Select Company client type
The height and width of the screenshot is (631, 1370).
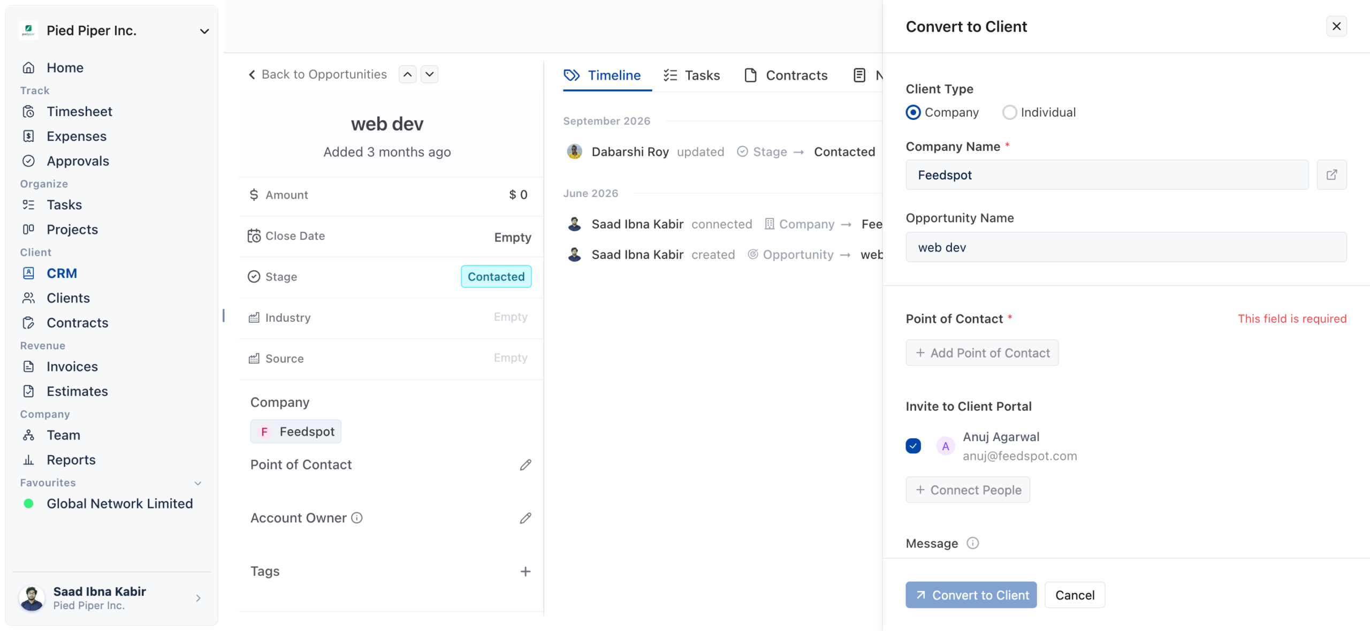pos(913,112)
